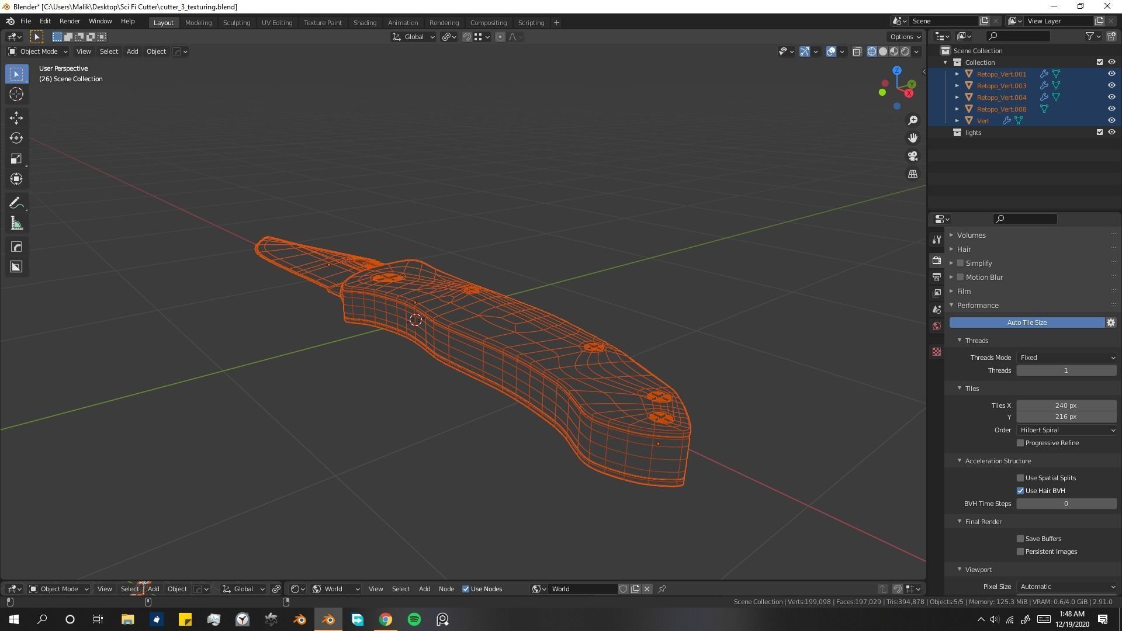The width and height of the screenshot is (1122, 631).
Task: Click the Auto Tile Size button
Action: point(1026,323)
